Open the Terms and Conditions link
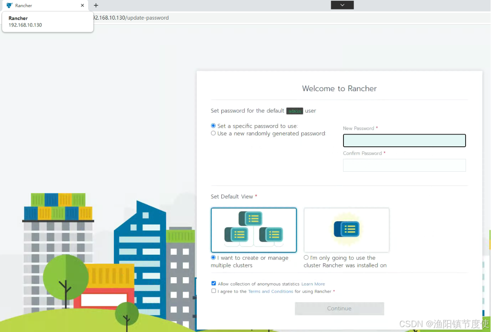The image size is (491, 332). pyautogui.click(x=271, y=292)
